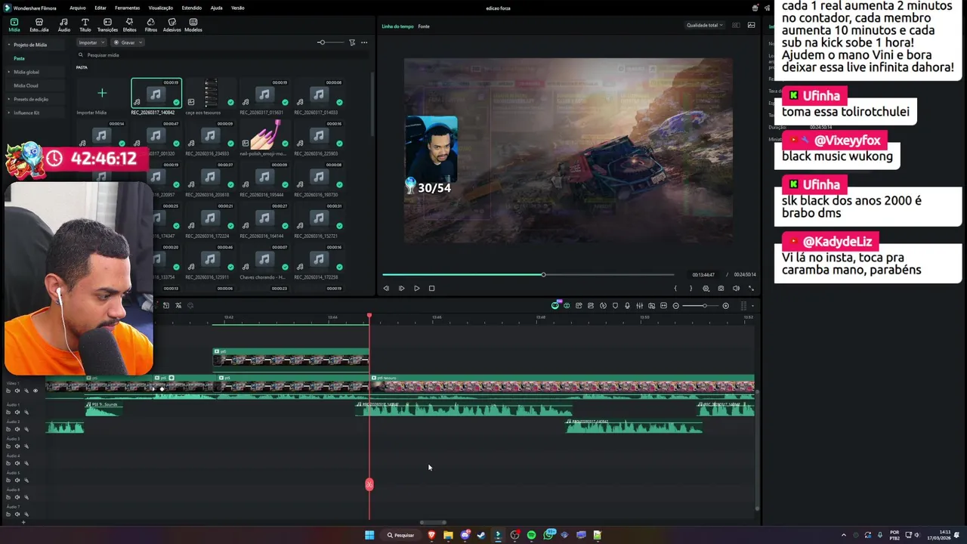Viewport: 967px width, 544px height.
Task: Open the audio mixer icon
Action: click(639, 305)
